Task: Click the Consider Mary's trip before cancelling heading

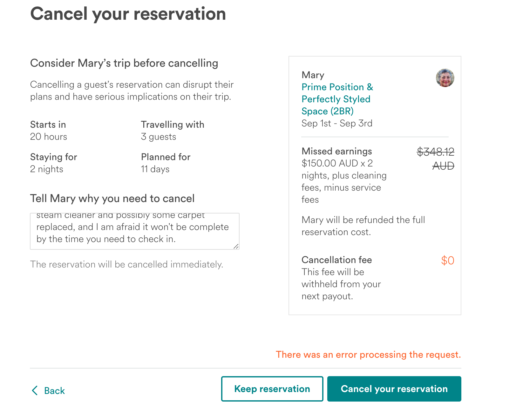Action: point(124,63)
